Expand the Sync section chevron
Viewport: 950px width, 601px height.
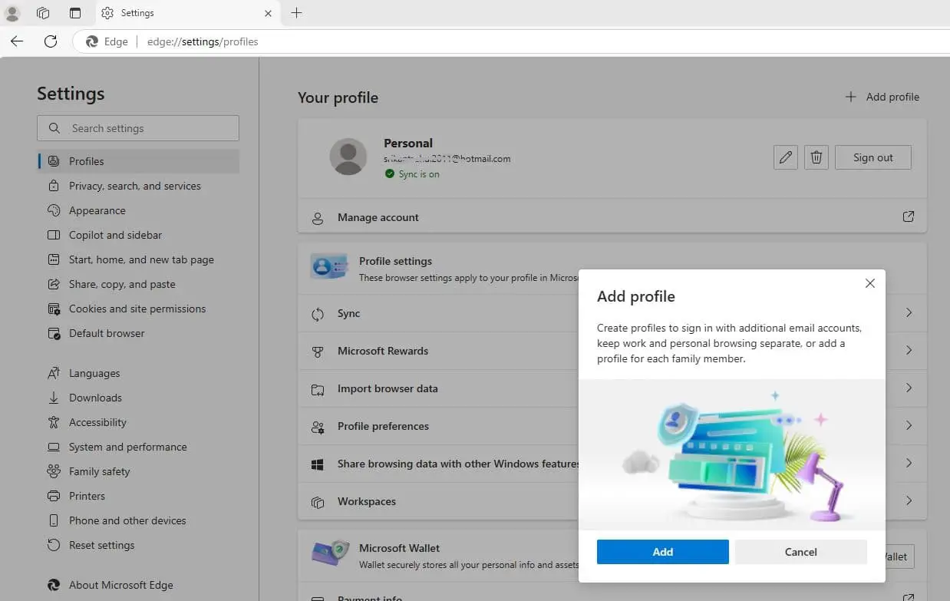pyautogui.click(x=909, y=313)
